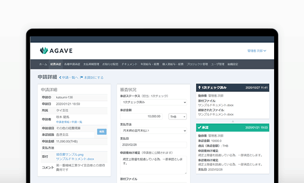
Task: Select the 経費承認 menu item
Action: pos(56,64)
